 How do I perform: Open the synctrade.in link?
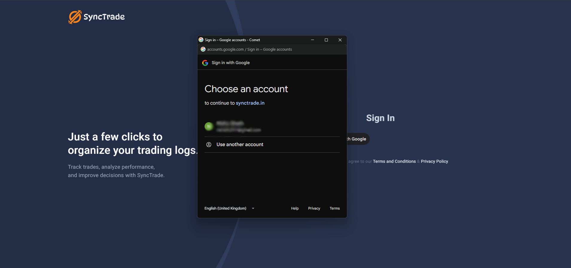click(250, 103)
